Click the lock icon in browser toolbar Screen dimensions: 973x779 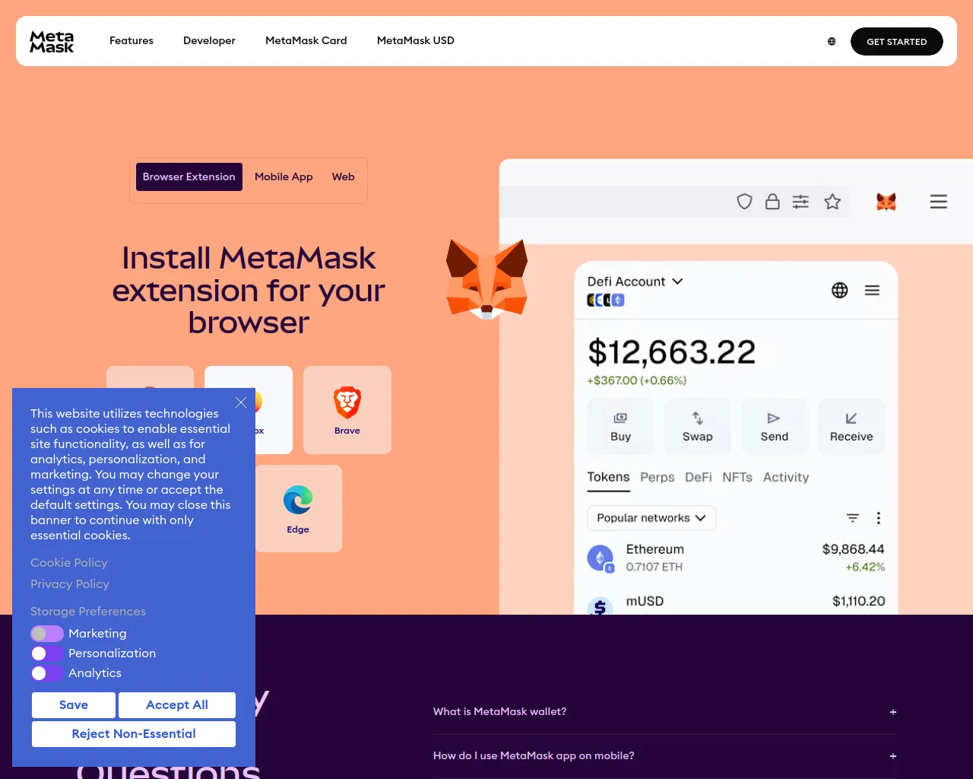point(772,202)
